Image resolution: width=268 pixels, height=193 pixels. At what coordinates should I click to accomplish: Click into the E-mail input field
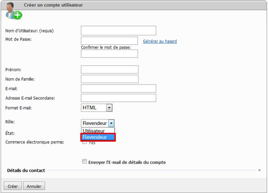[x=118, y=89]
